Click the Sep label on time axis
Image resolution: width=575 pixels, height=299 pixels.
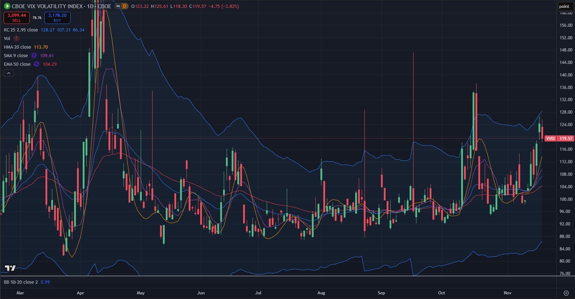tap(381, 293)
